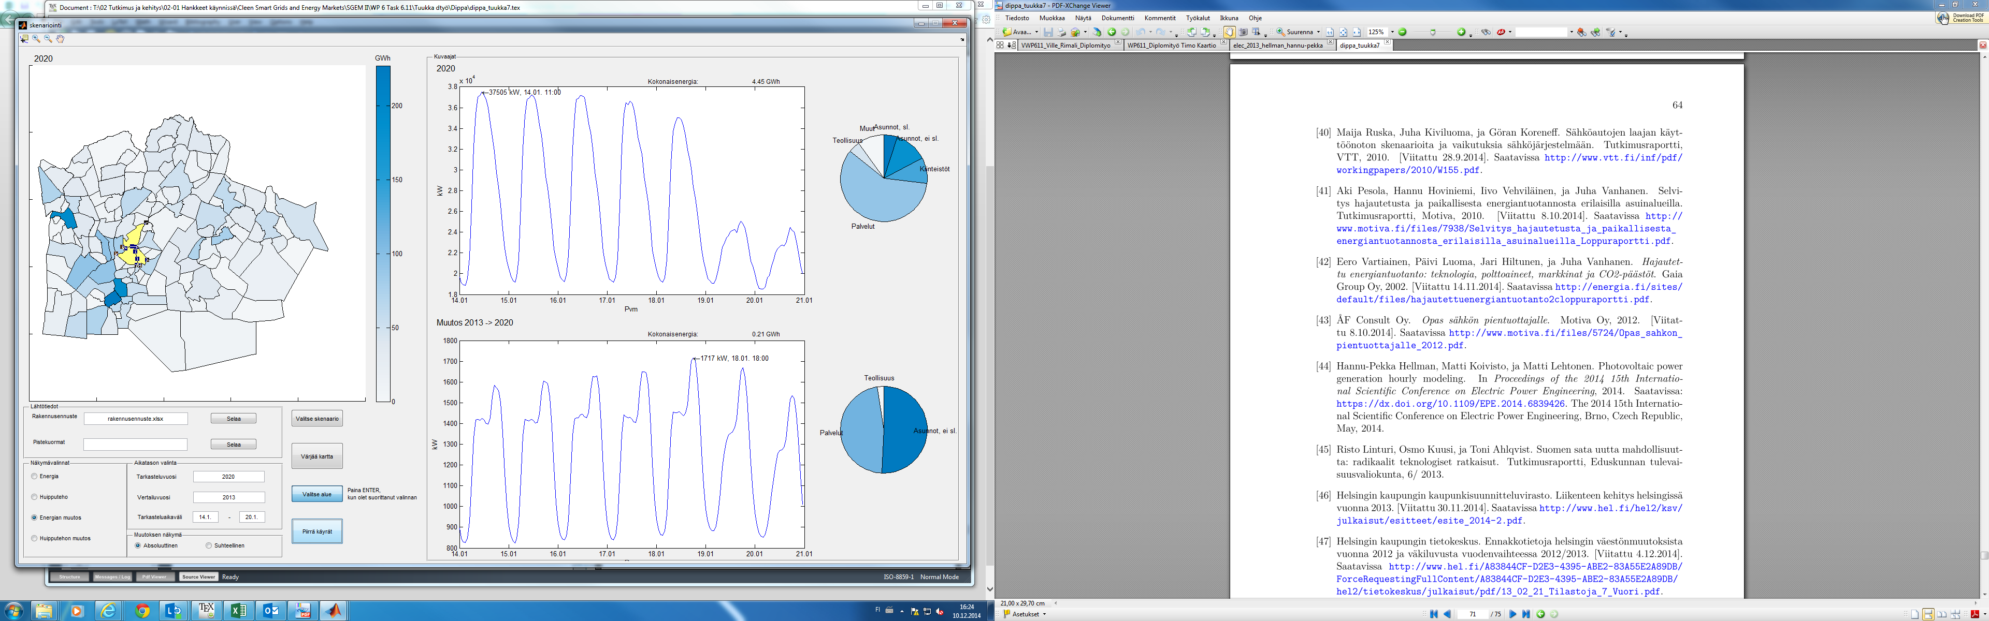The height and width of the screenshot is (621, 1989).
Task: Click the Vertailuvuosi 2013 input field
Action: tap(228, 497)
